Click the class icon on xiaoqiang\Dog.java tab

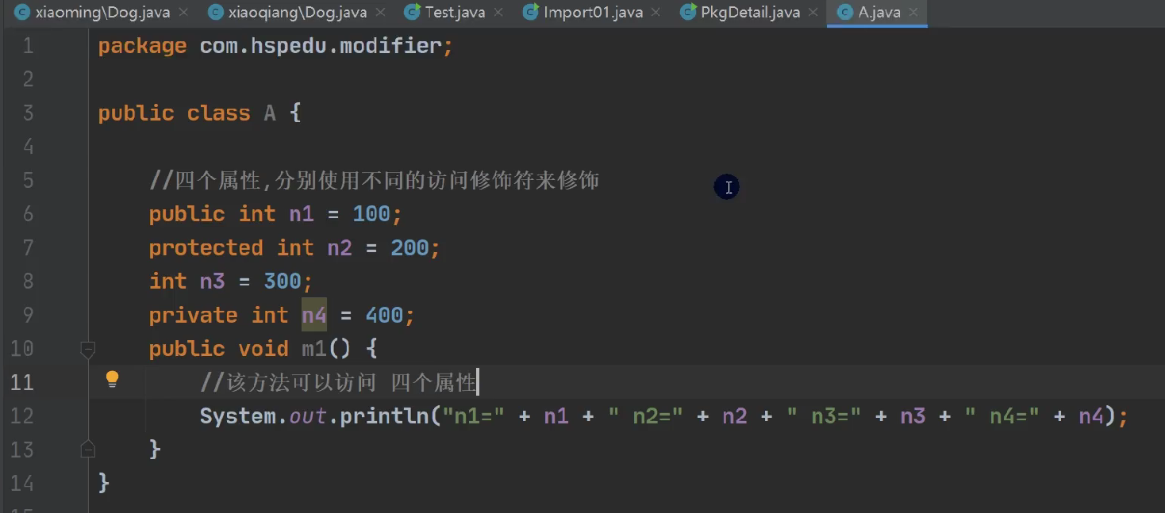coord(214,13)
